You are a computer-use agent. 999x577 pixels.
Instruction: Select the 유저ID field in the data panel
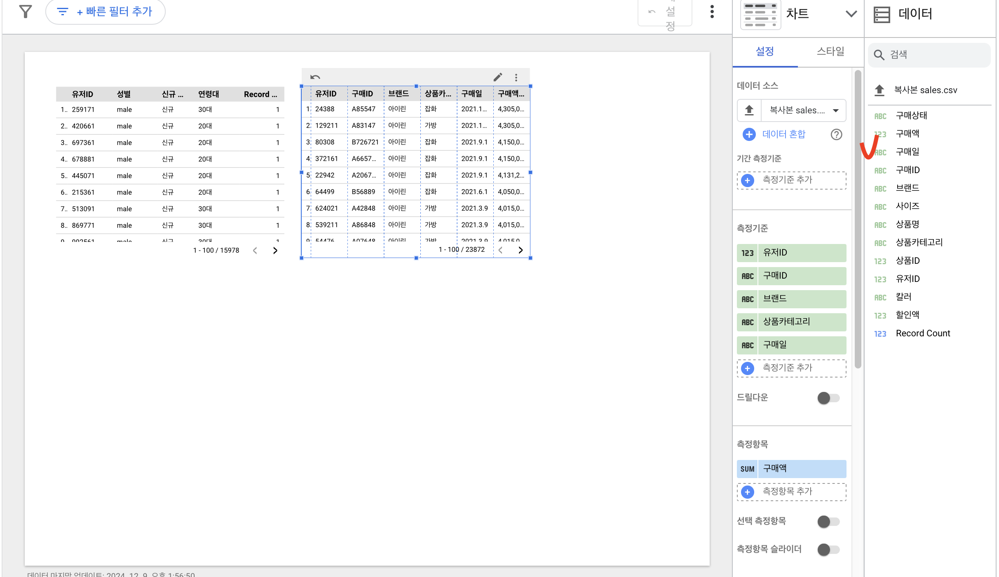[908, 279]
